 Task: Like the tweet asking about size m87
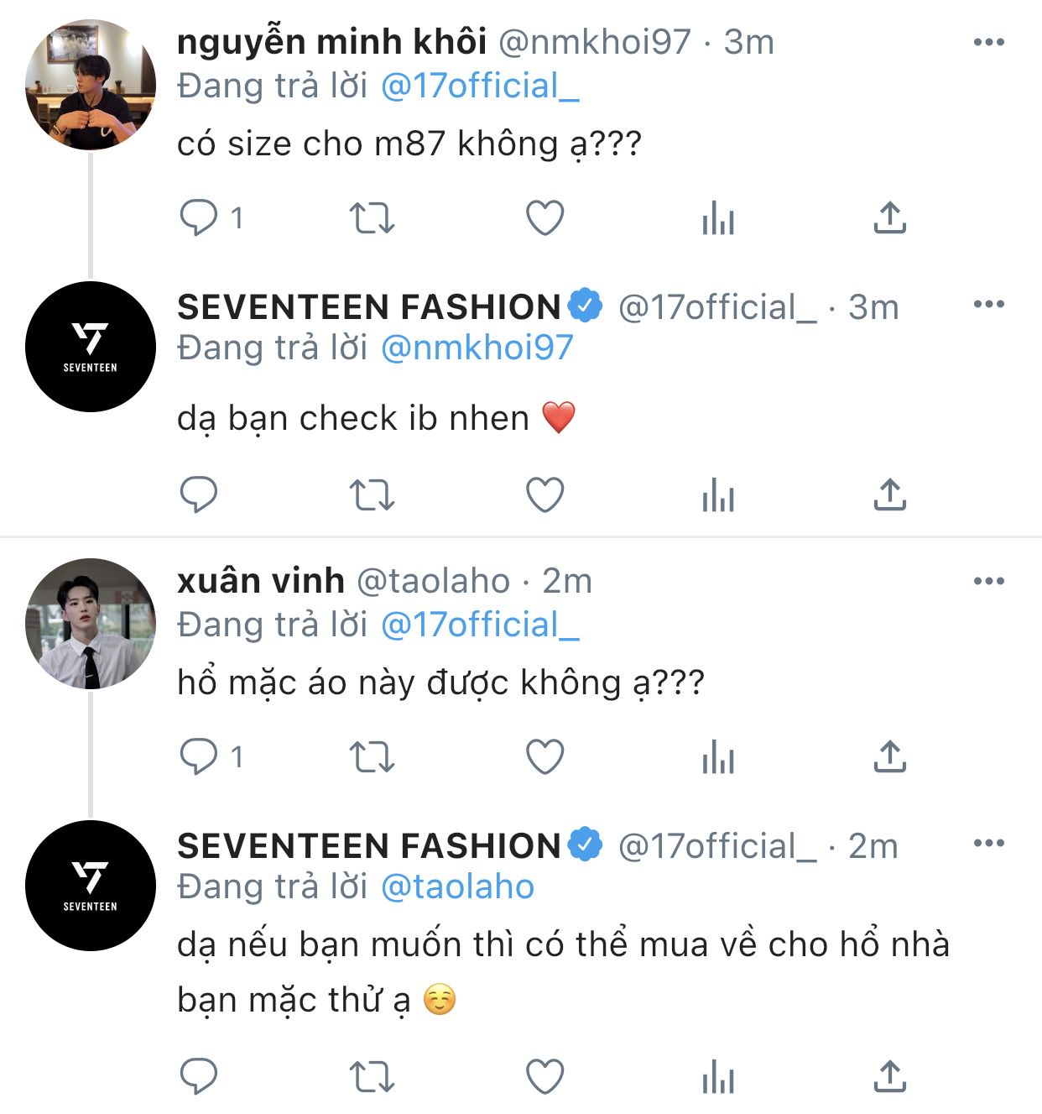pos(544,218)
